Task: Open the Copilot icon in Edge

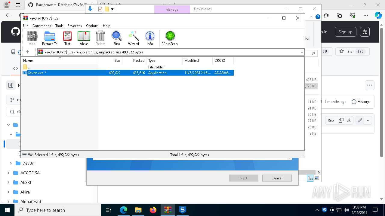Action: 378,15
